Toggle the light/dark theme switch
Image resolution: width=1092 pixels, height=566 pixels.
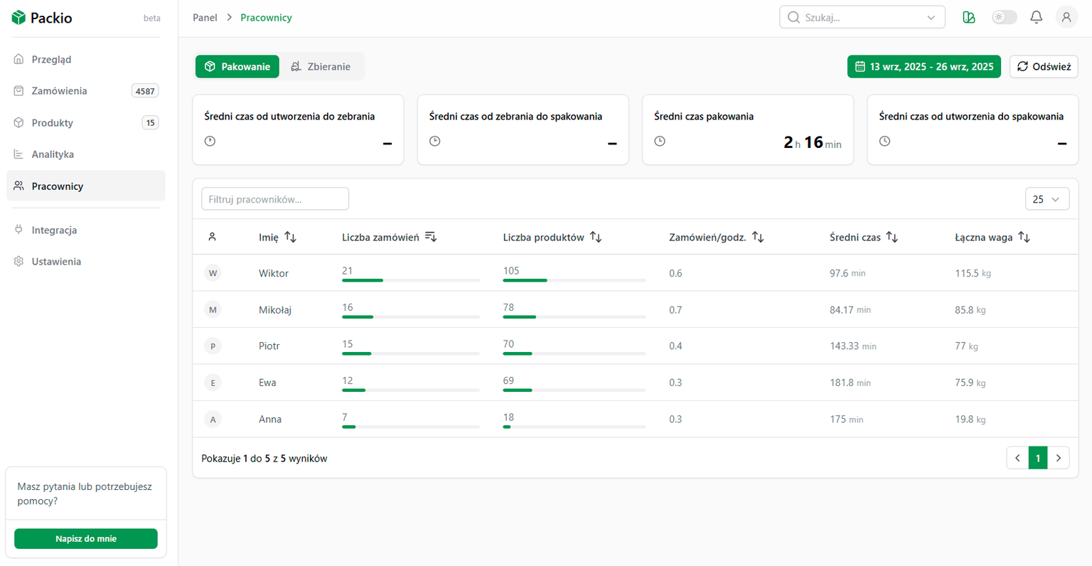pyautogui.click(x=1004, y=17)
